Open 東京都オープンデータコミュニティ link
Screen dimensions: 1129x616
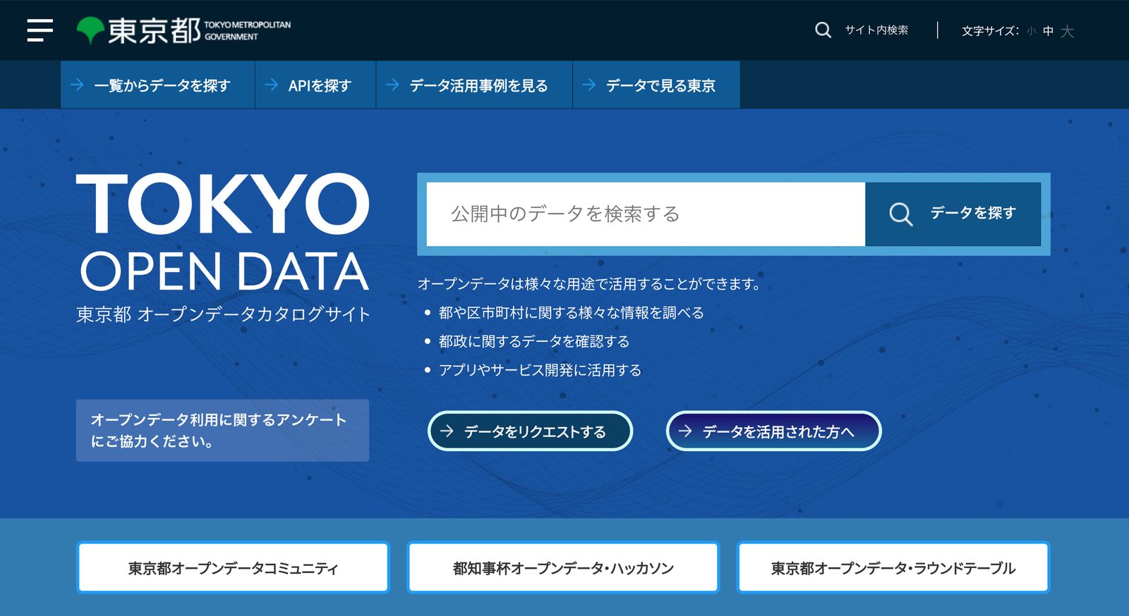(233, 567)
